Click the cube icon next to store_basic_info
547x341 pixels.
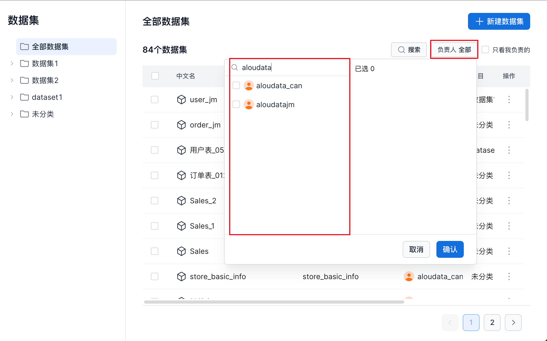(181, 276)
